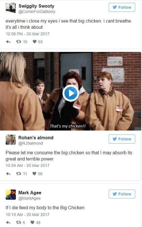Open the @MarkAgee profile handle
This screenshot has height=227, width=142.
[29, 198]
